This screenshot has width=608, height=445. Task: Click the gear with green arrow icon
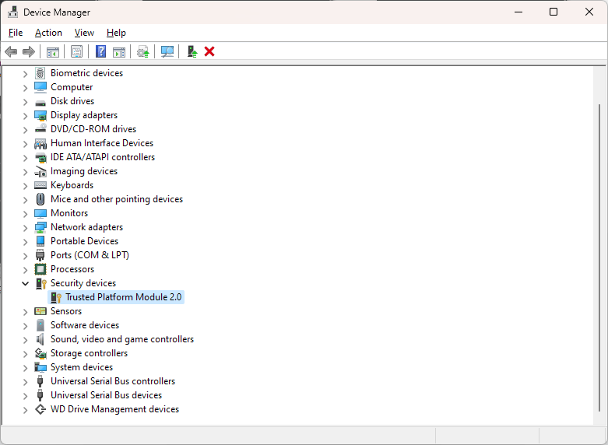[x=142, y=51]
